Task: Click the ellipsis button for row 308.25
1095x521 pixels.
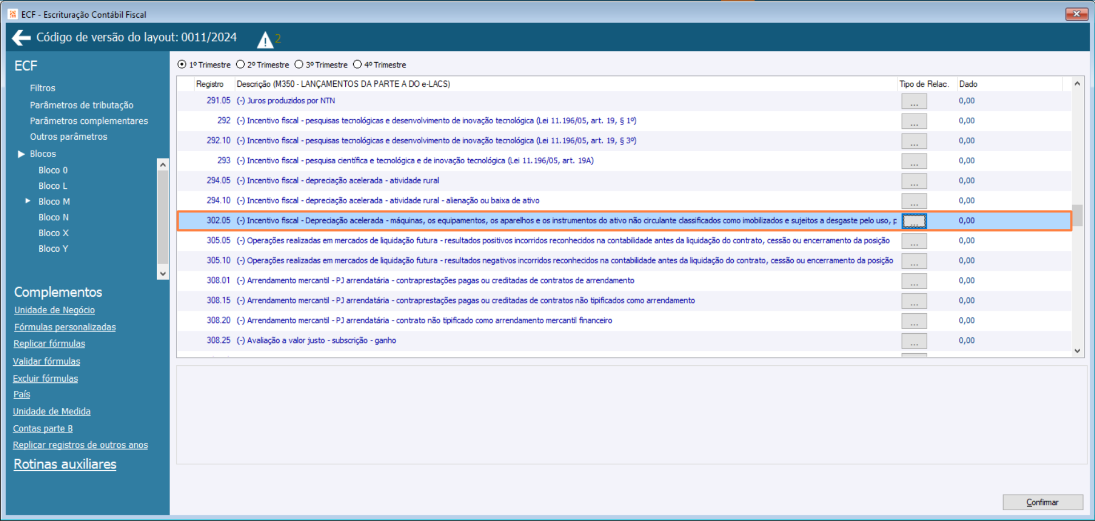Action: [914, 341]
